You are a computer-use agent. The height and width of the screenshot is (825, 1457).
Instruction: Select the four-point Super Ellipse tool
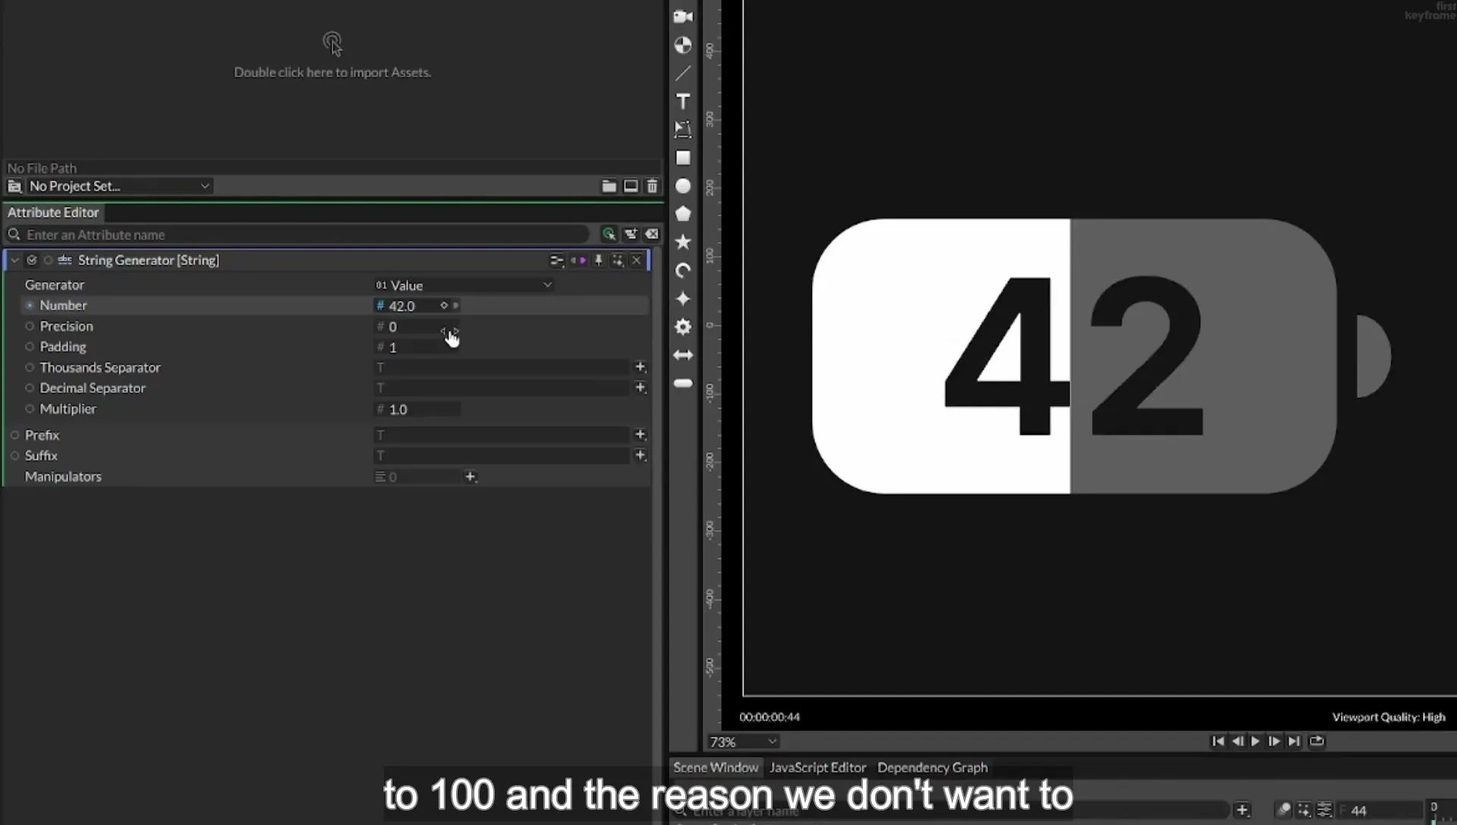point(683,299)
